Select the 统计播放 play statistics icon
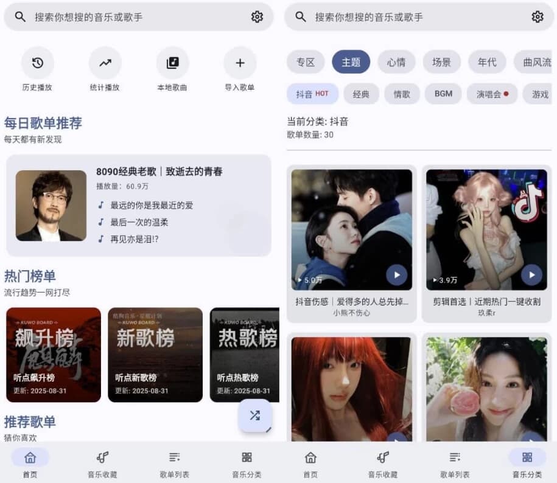Screen dimensions: 557x483 point(105,63)
